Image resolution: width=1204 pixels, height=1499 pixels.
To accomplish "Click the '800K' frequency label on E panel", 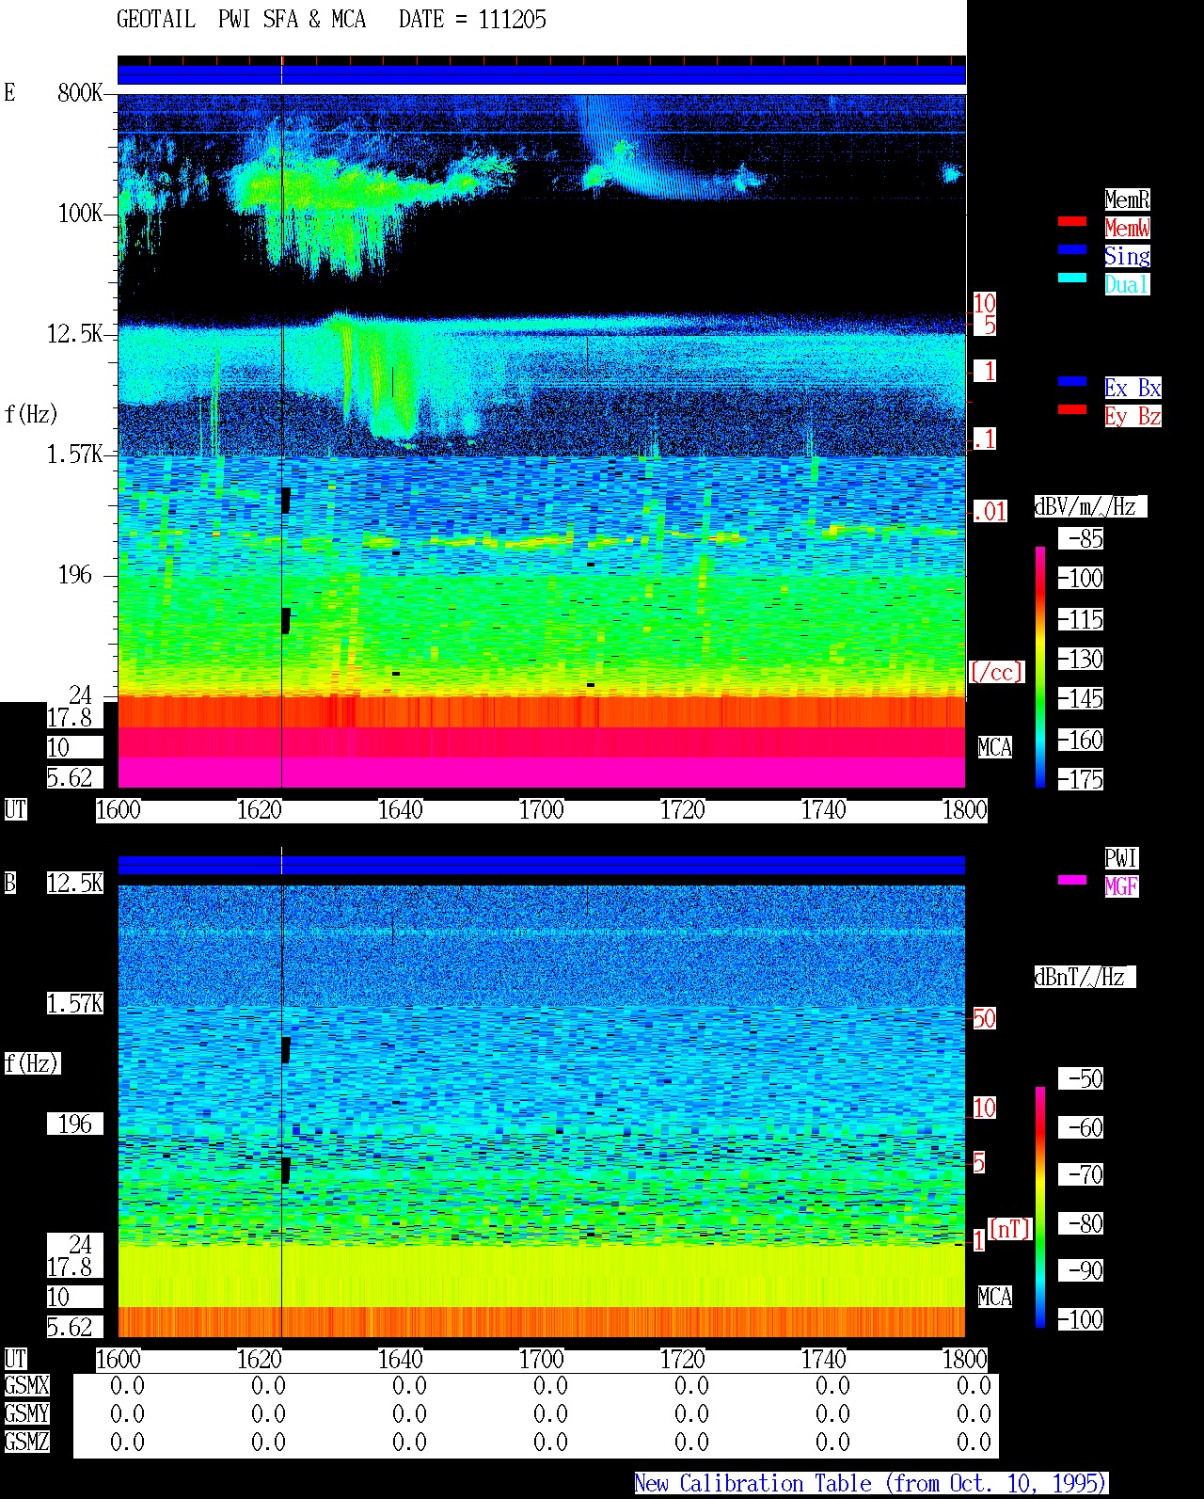I will 80,92.
